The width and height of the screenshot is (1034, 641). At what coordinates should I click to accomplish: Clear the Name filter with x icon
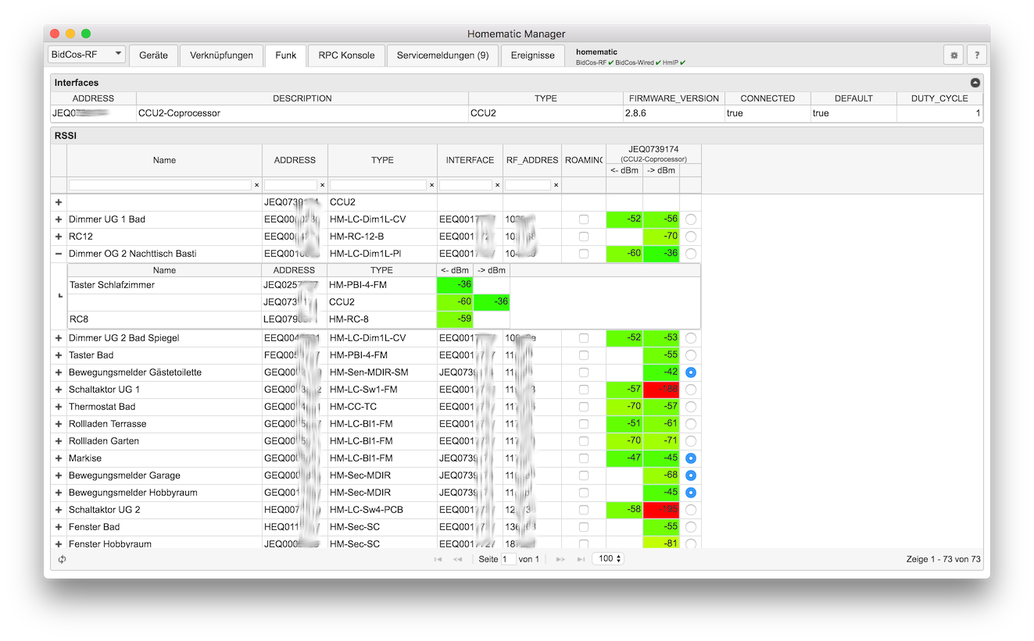click(x=256, y=186)
